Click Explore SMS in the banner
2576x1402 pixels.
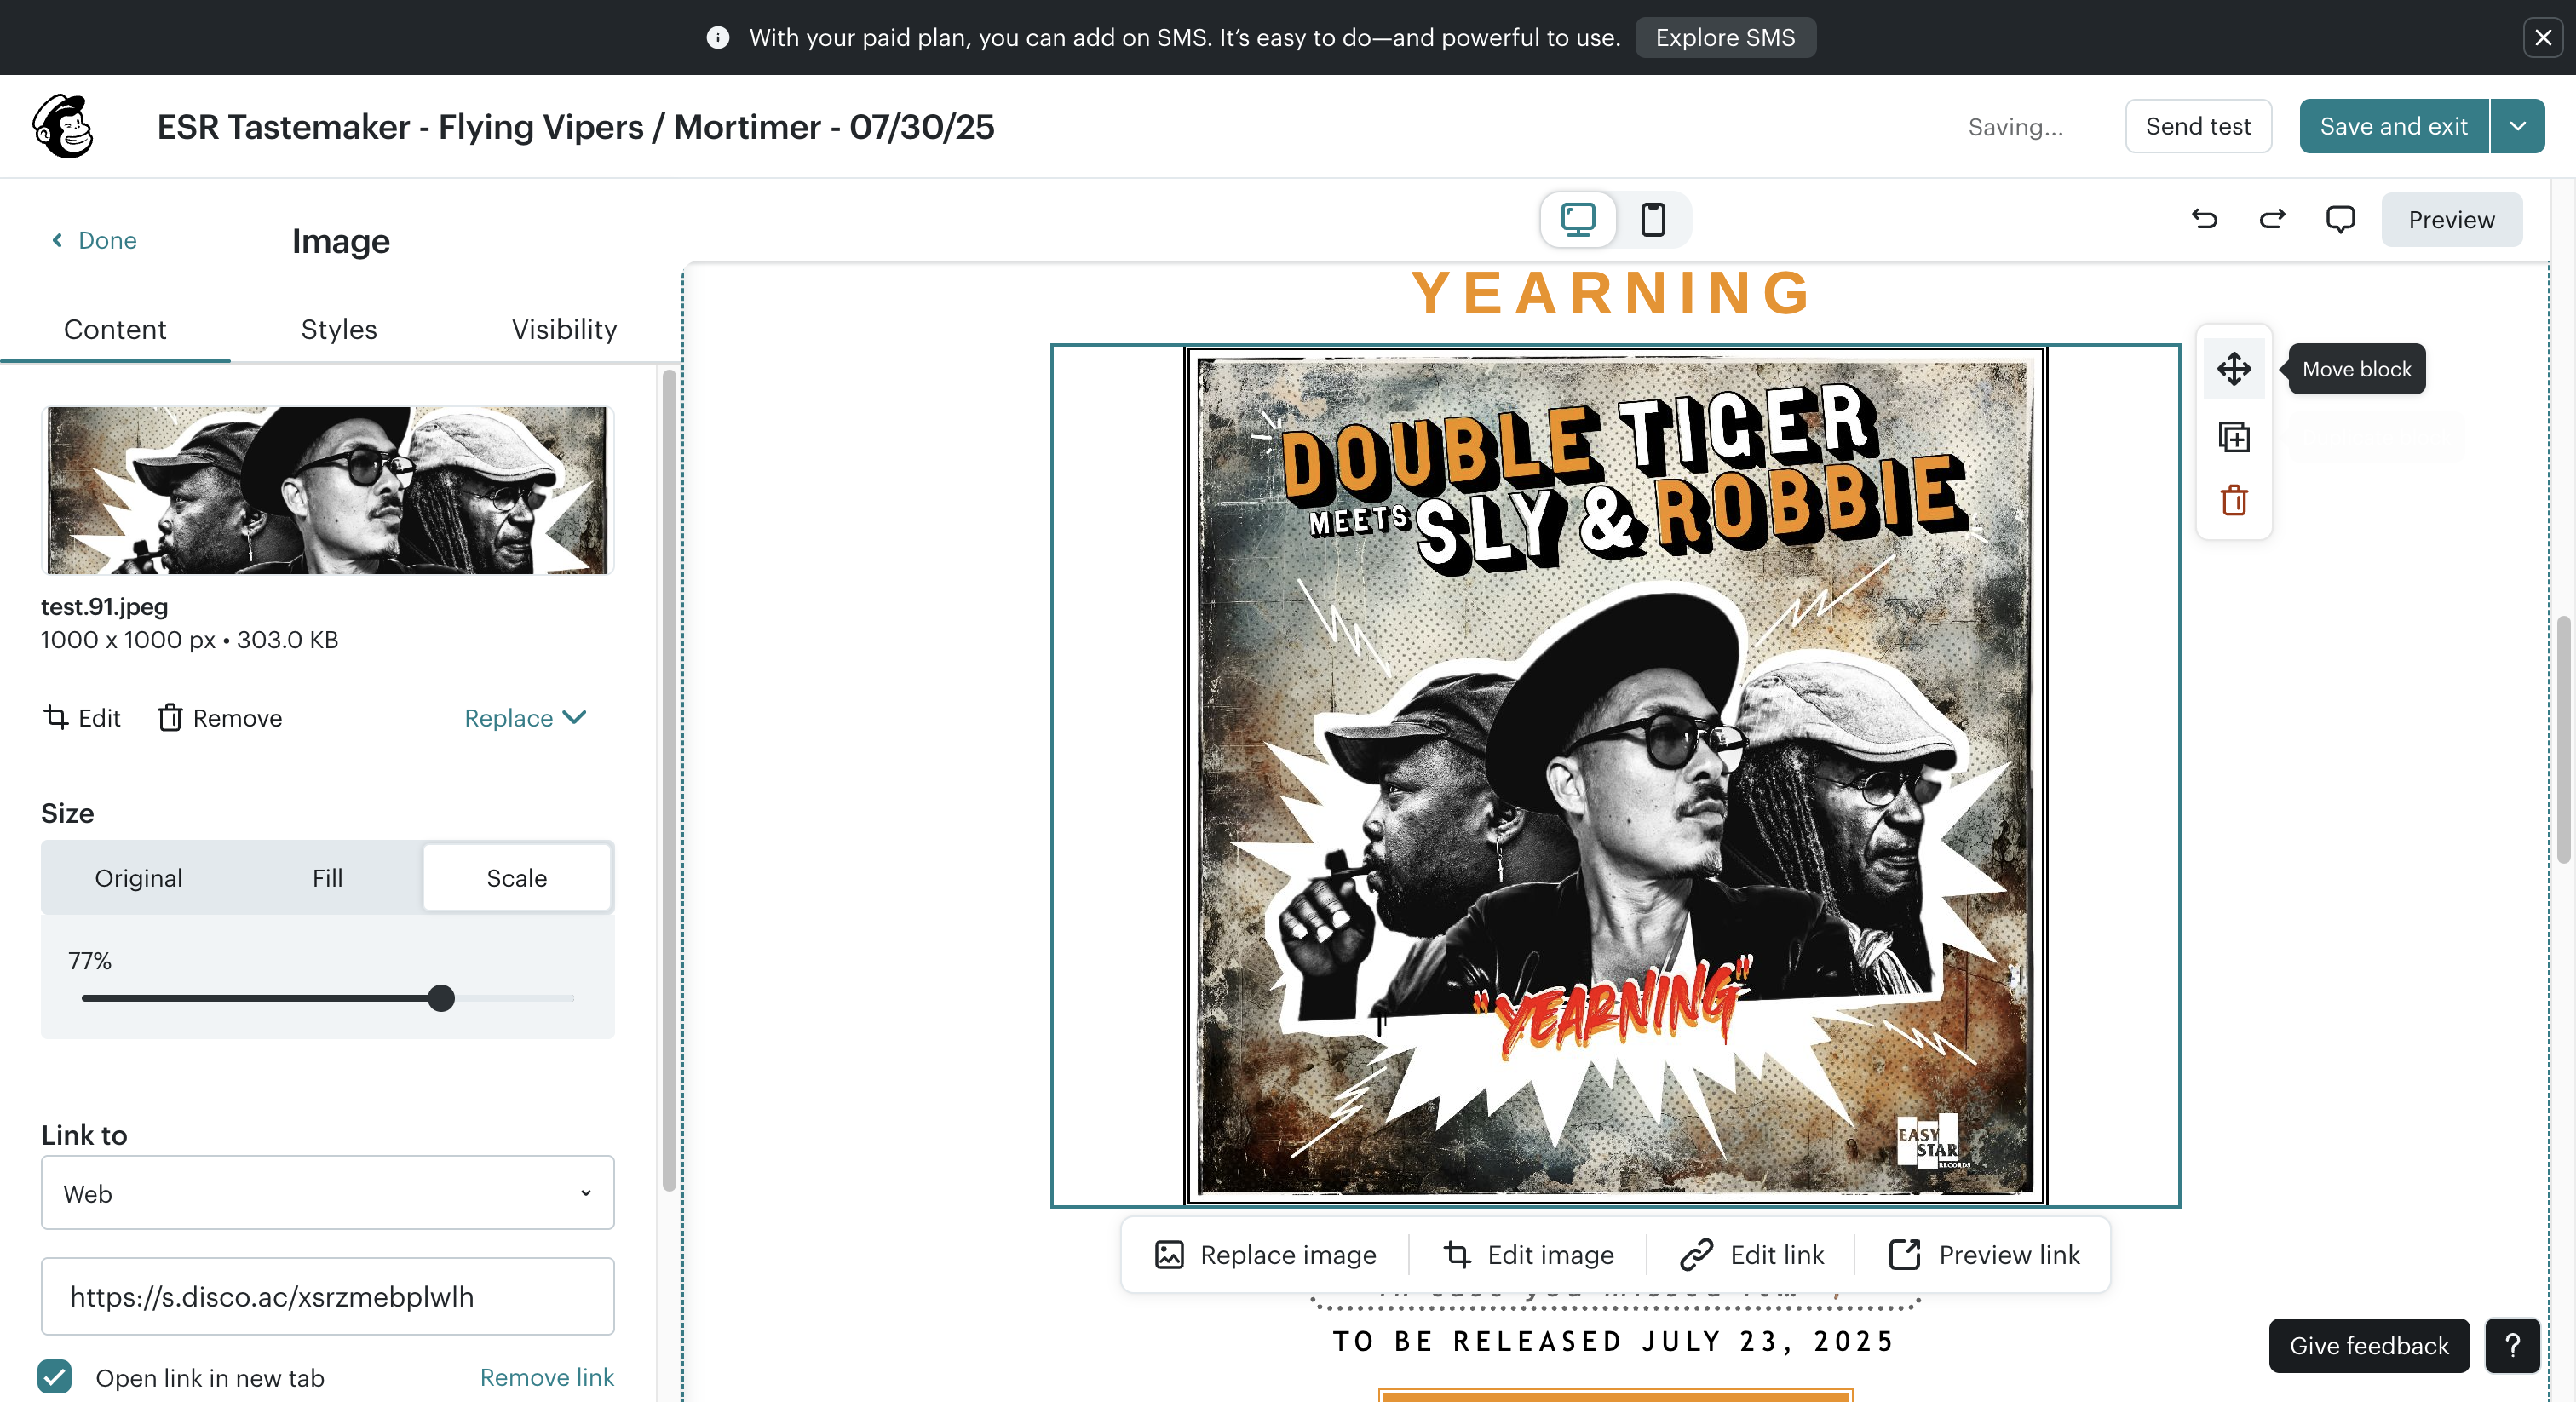click(1725, 38)
